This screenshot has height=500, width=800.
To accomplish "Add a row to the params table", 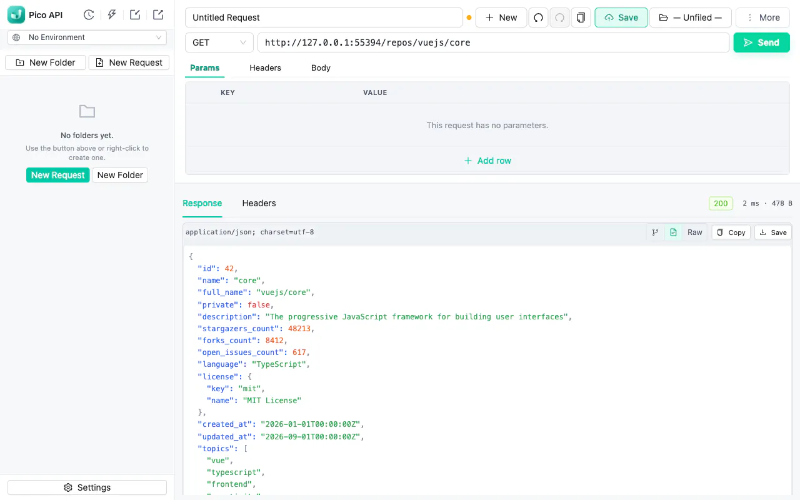I will coord(487,161).
